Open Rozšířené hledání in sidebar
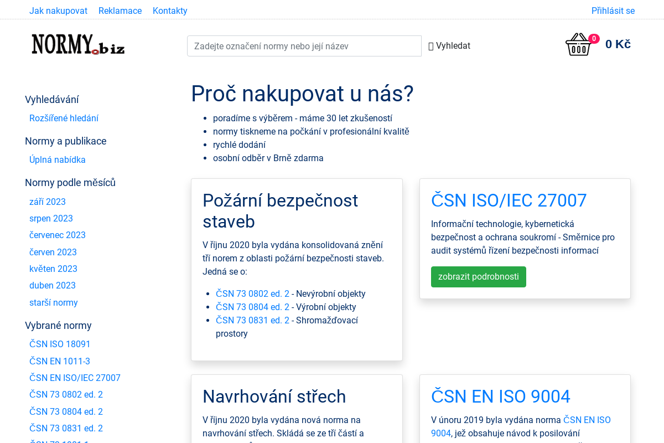This screenshot has height=443, width=664. [x=64, y=118]
